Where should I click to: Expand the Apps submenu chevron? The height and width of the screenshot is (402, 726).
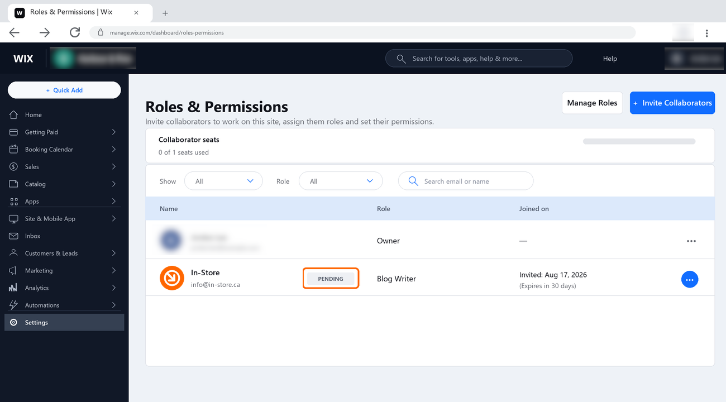114,202
